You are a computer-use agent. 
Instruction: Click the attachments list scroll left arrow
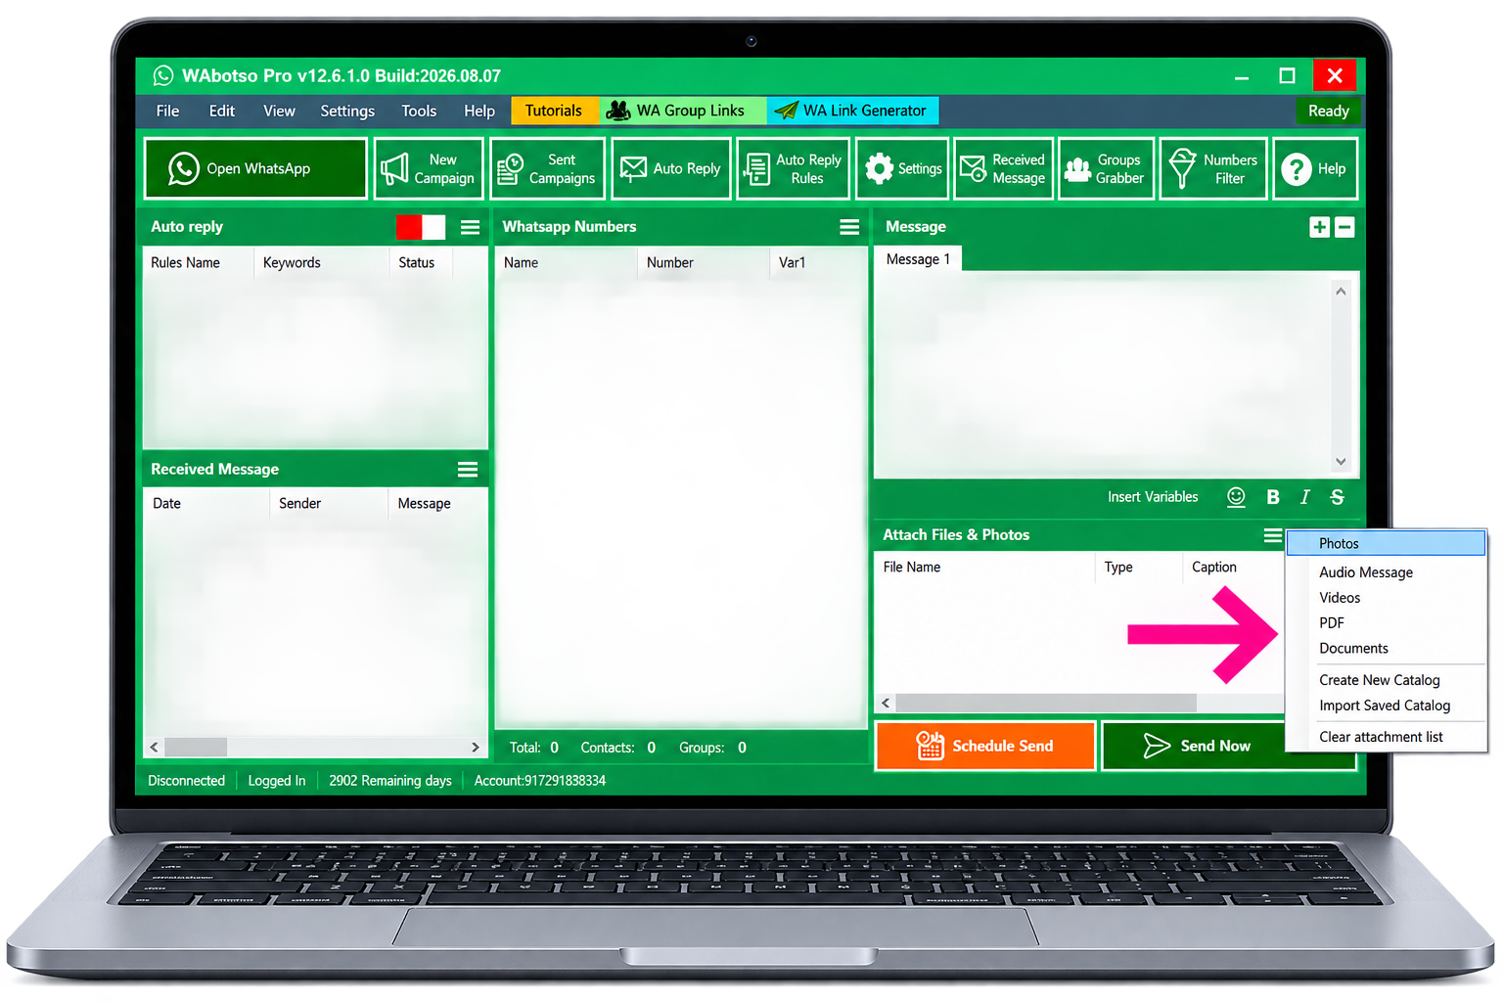[886, 703]
